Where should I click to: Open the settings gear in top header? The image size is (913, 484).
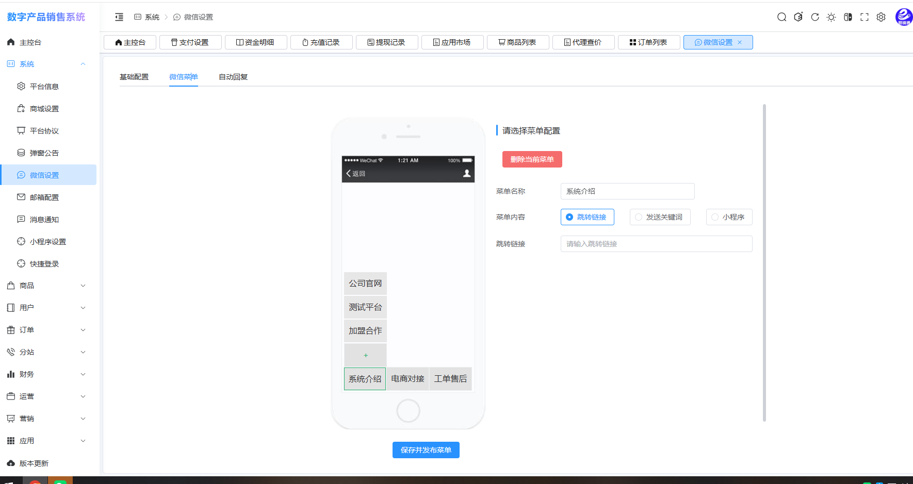tap(881, 17)
